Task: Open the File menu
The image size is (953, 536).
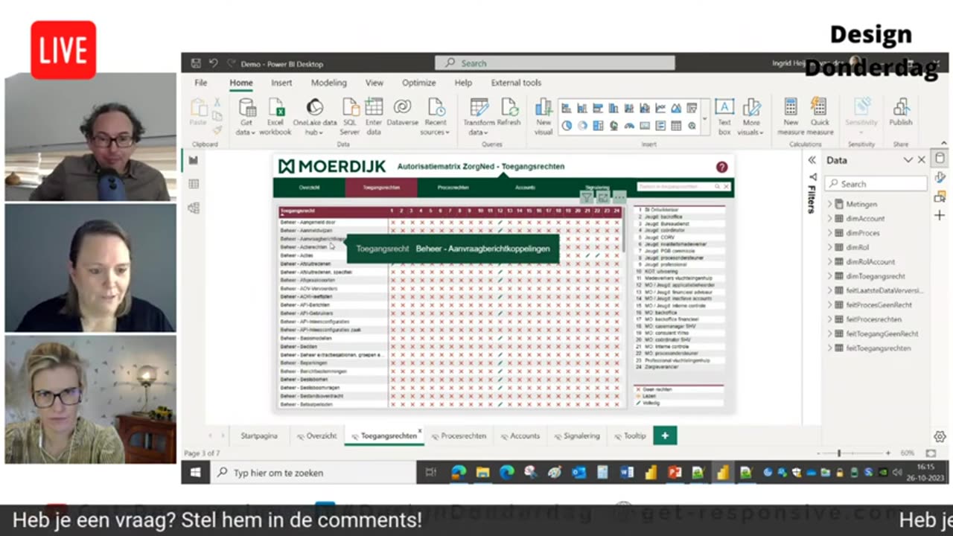Action: [x=201, y=83]
